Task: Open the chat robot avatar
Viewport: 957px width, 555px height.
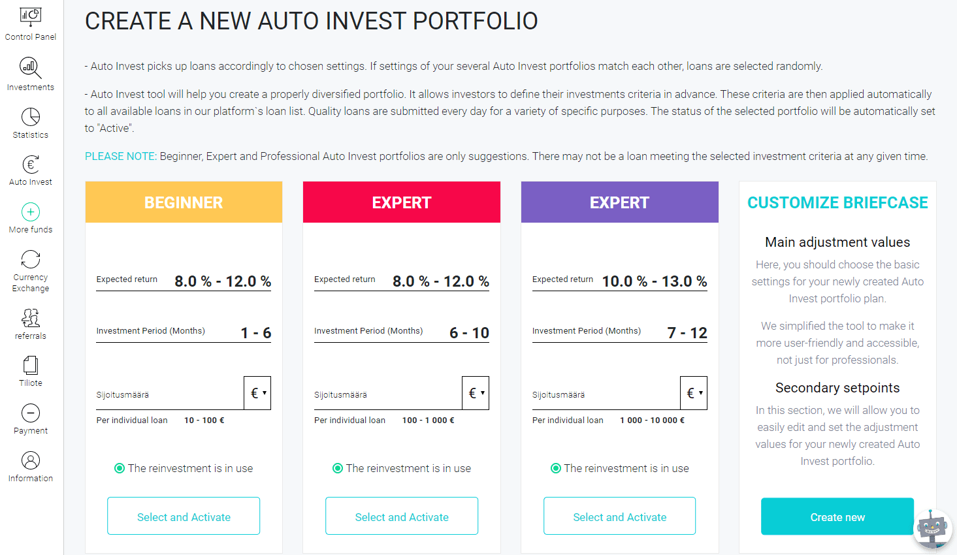Action: 932,528
